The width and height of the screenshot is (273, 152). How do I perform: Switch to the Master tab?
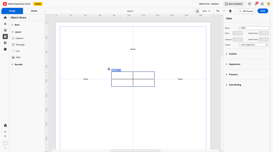point(34,11)
